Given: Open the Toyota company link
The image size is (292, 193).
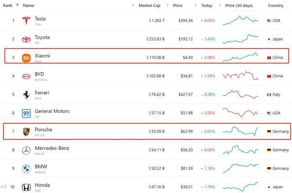Looking at the screenshot, I should click(x=42, y=37).
